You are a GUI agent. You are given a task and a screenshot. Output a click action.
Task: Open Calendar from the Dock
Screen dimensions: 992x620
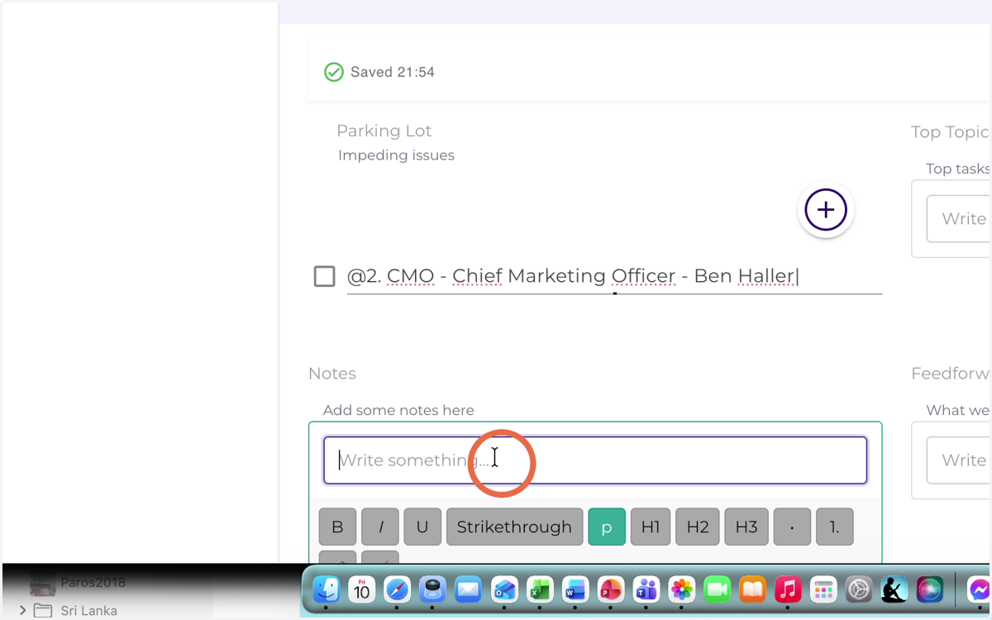(x=362, y=589)
